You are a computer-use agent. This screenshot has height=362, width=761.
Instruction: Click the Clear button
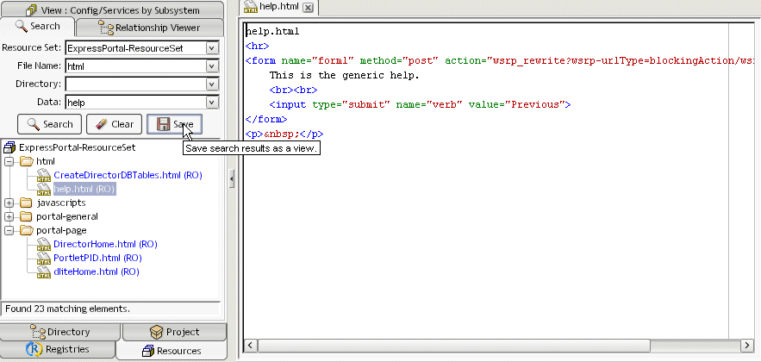click(x=114, y=124)
